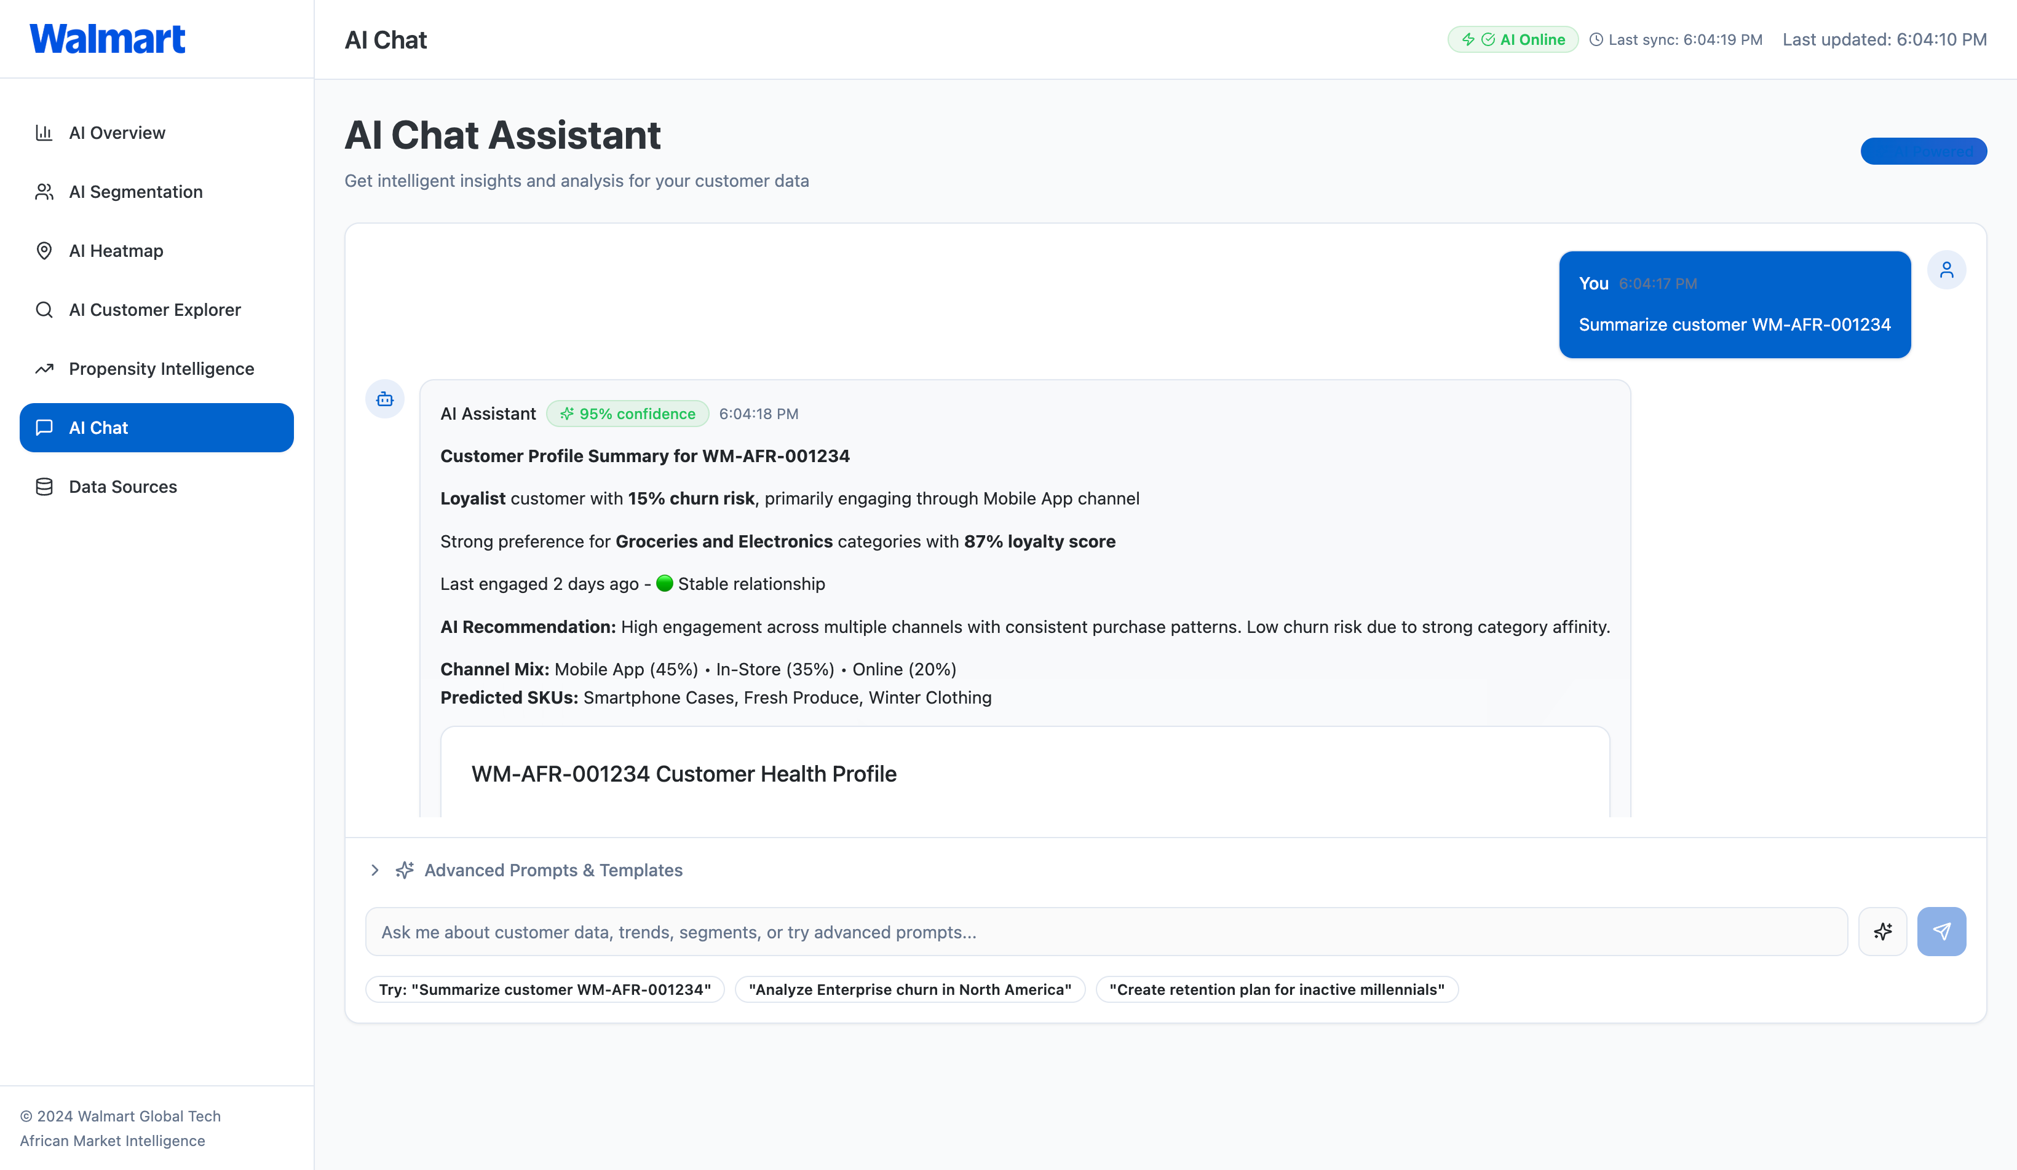
Task: Click the "Last updated: 6:04:10 PM" text
Action: click(1884, 39)
